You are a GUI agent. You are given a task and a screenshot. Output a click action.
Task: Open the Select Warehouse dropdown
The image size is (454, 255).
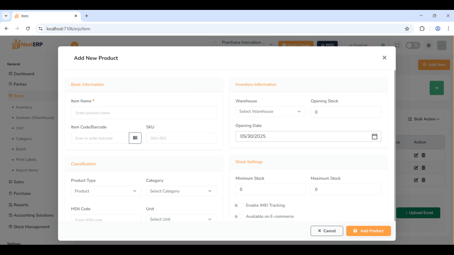point(271,111)
